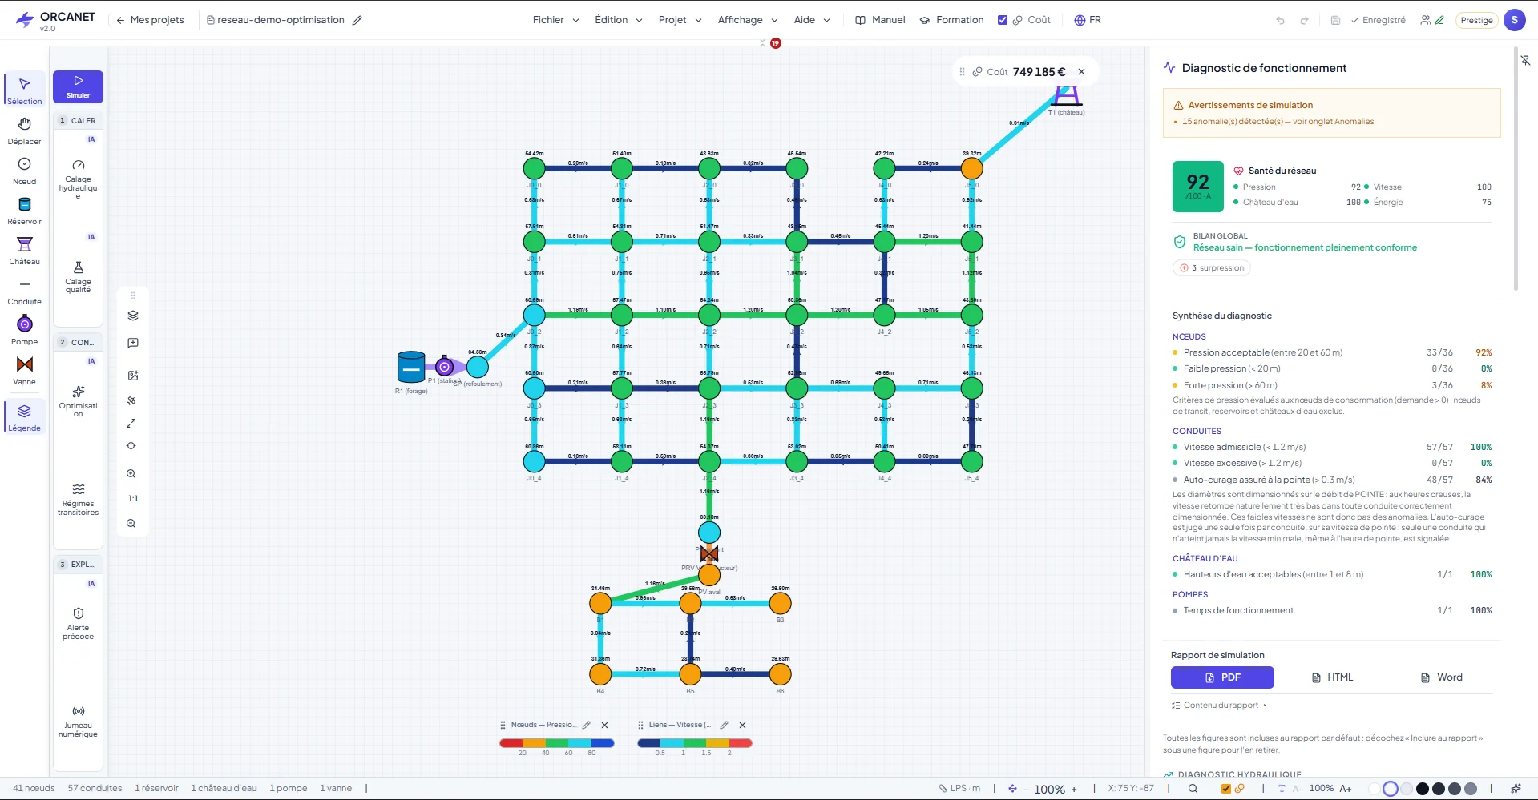Reset canvas zoom to 1:1
Screen dimensions: 1538x800
[133, 498]
